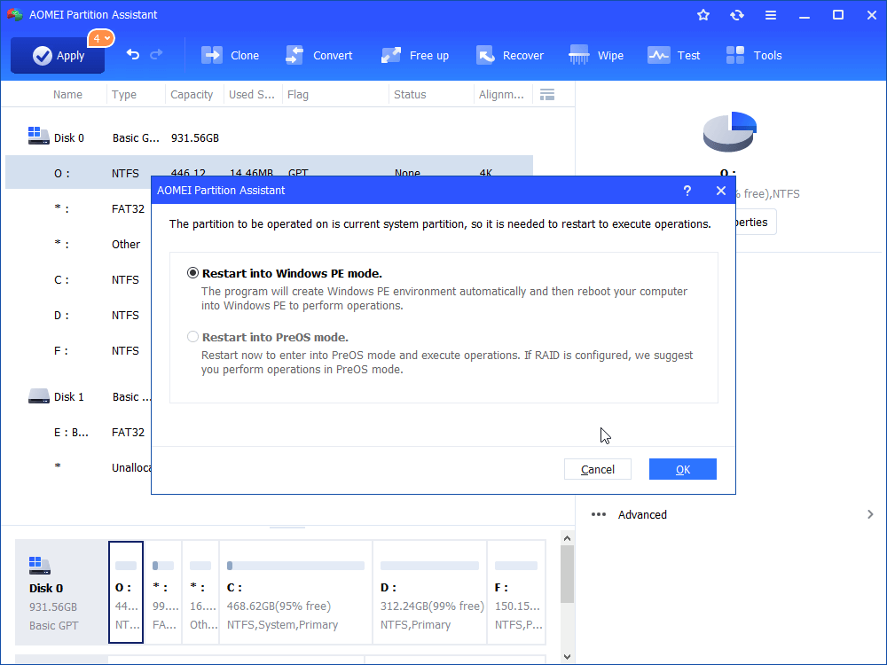Click the disk map scrollbar thumb

click(568, 575)
